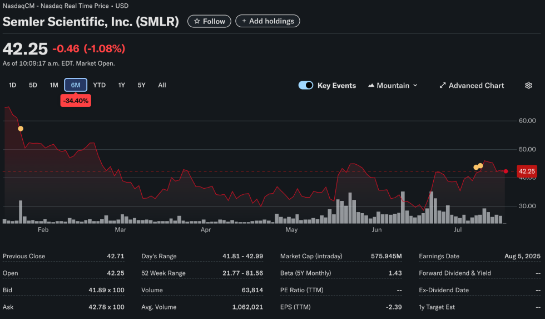Viewport: 545px width, 319px height.
Task: Select the 6M time range tab
Action: (76, 85)
